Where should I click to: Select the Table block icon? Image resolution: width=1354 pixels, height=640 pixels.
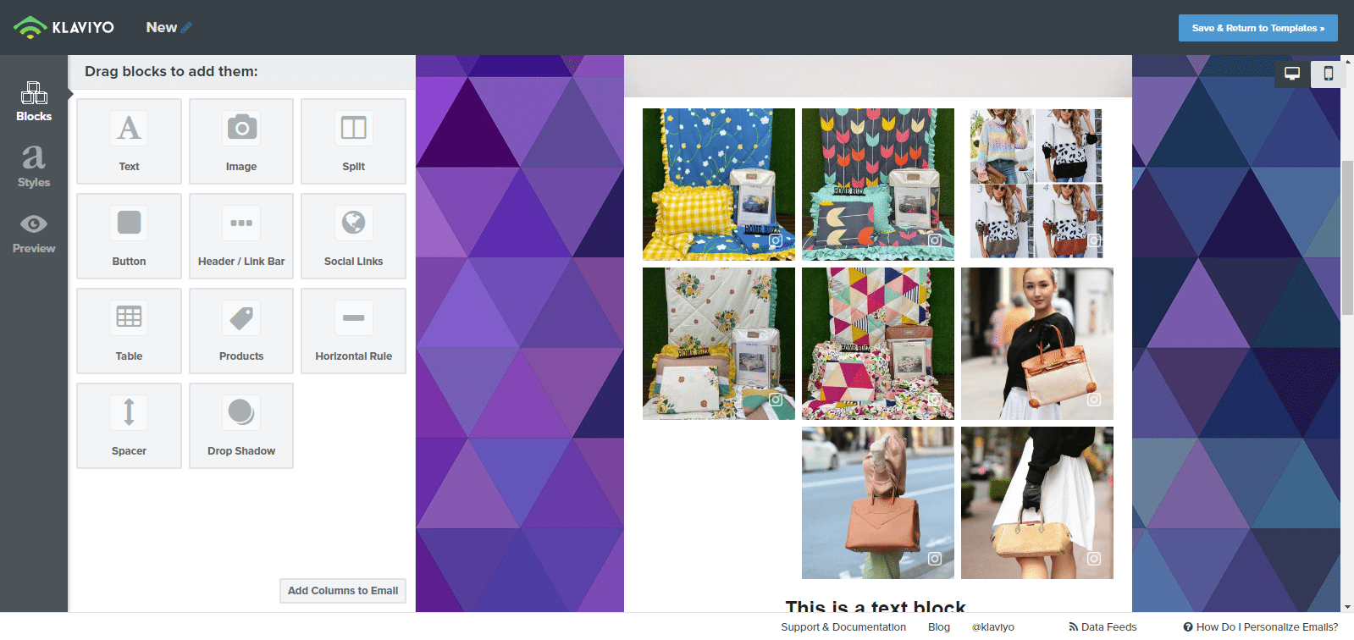[x=129, y=317]
